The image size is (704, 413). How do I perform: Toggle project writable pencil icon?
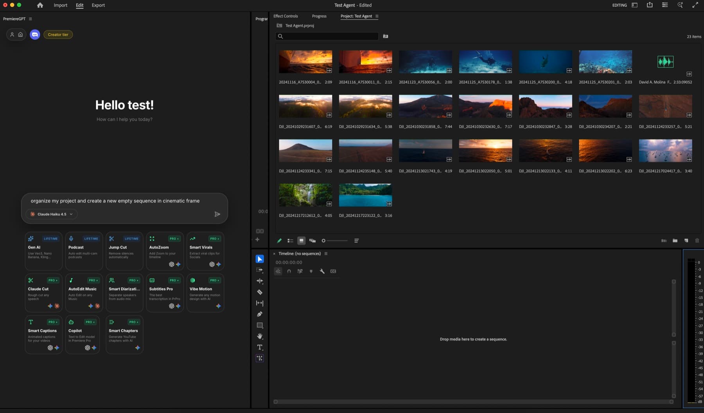pos(279,241)
